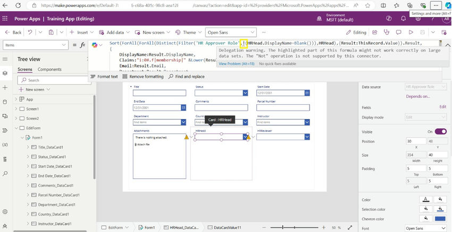Expand Title_DataCard1 tree node

[x=28, y=147]
